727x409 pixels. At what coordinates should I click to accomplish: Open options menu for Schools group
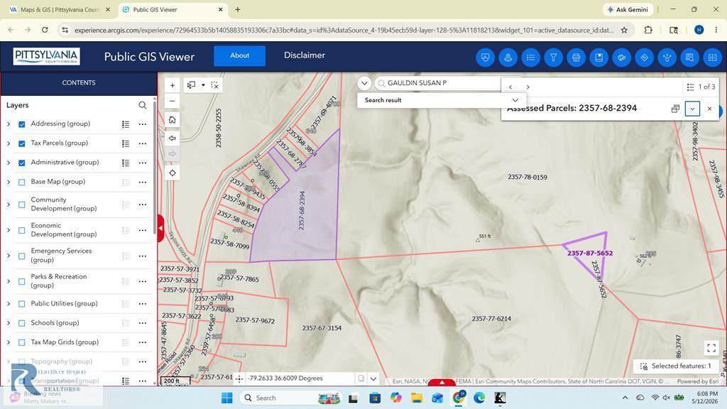click(142, 323)
